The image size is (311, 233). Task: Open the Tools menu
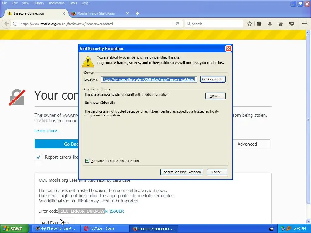(73, 3)
